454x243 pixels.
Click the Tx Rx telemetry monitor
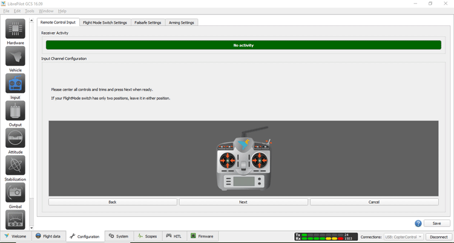(326, 236)
